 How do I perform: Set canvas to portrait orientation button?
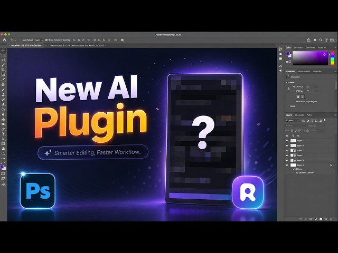point(298,96)
